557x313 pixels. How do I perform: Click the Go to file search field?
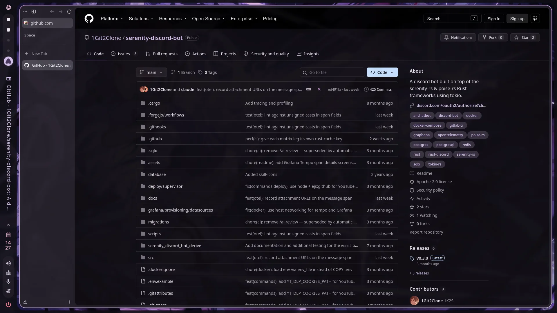click(332, 72)
